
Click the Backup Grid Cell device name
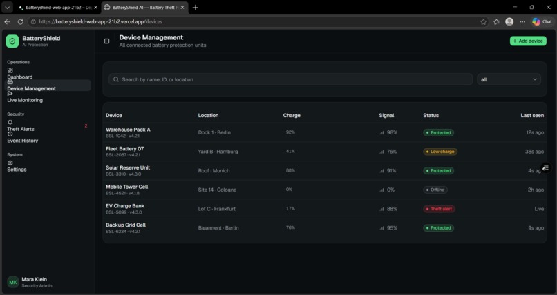(x=126, y=225)
